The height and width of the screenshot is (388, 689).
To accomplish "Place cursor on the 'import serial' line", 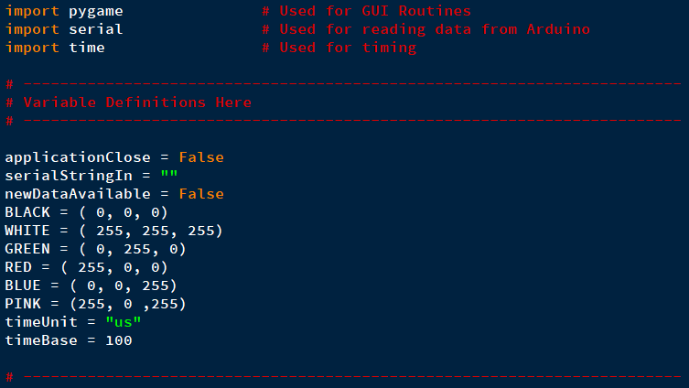I will point(64,29).
